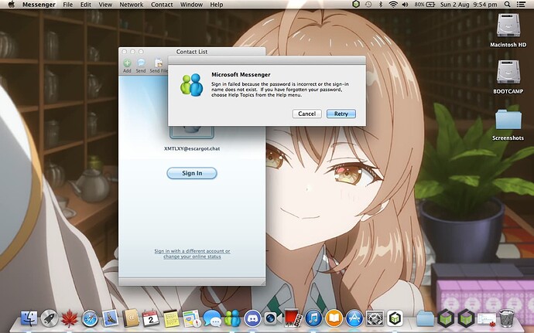This screenshot has width=534, height=333.
Task: Open the Help menu
Action: (216, 5)
